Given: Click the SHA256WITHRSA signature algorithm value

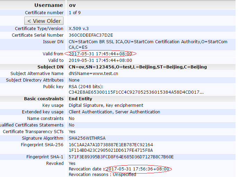Looking at the screenshot, I should (x=87, y=138).
